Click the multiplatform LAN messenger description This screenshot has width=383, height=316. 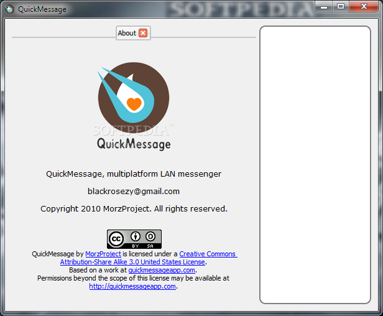[134, 174]
